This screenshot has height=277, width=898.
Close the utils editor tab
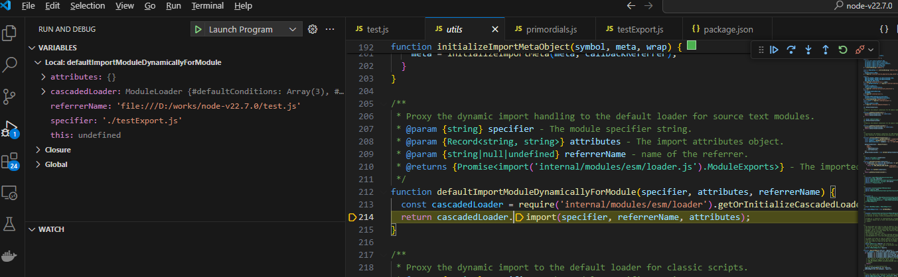[494, 29]
